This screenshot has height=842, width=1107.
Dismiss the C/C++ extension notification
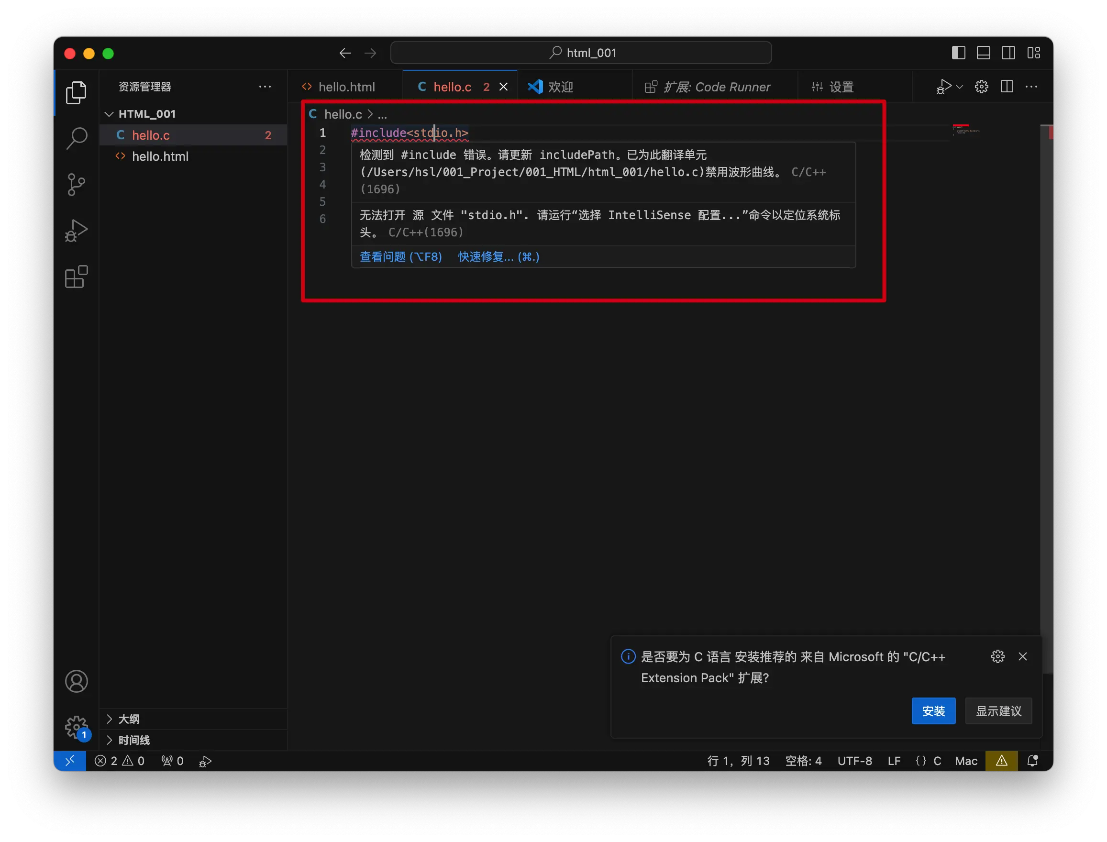pyautogui.click(x=1022, y=656)
